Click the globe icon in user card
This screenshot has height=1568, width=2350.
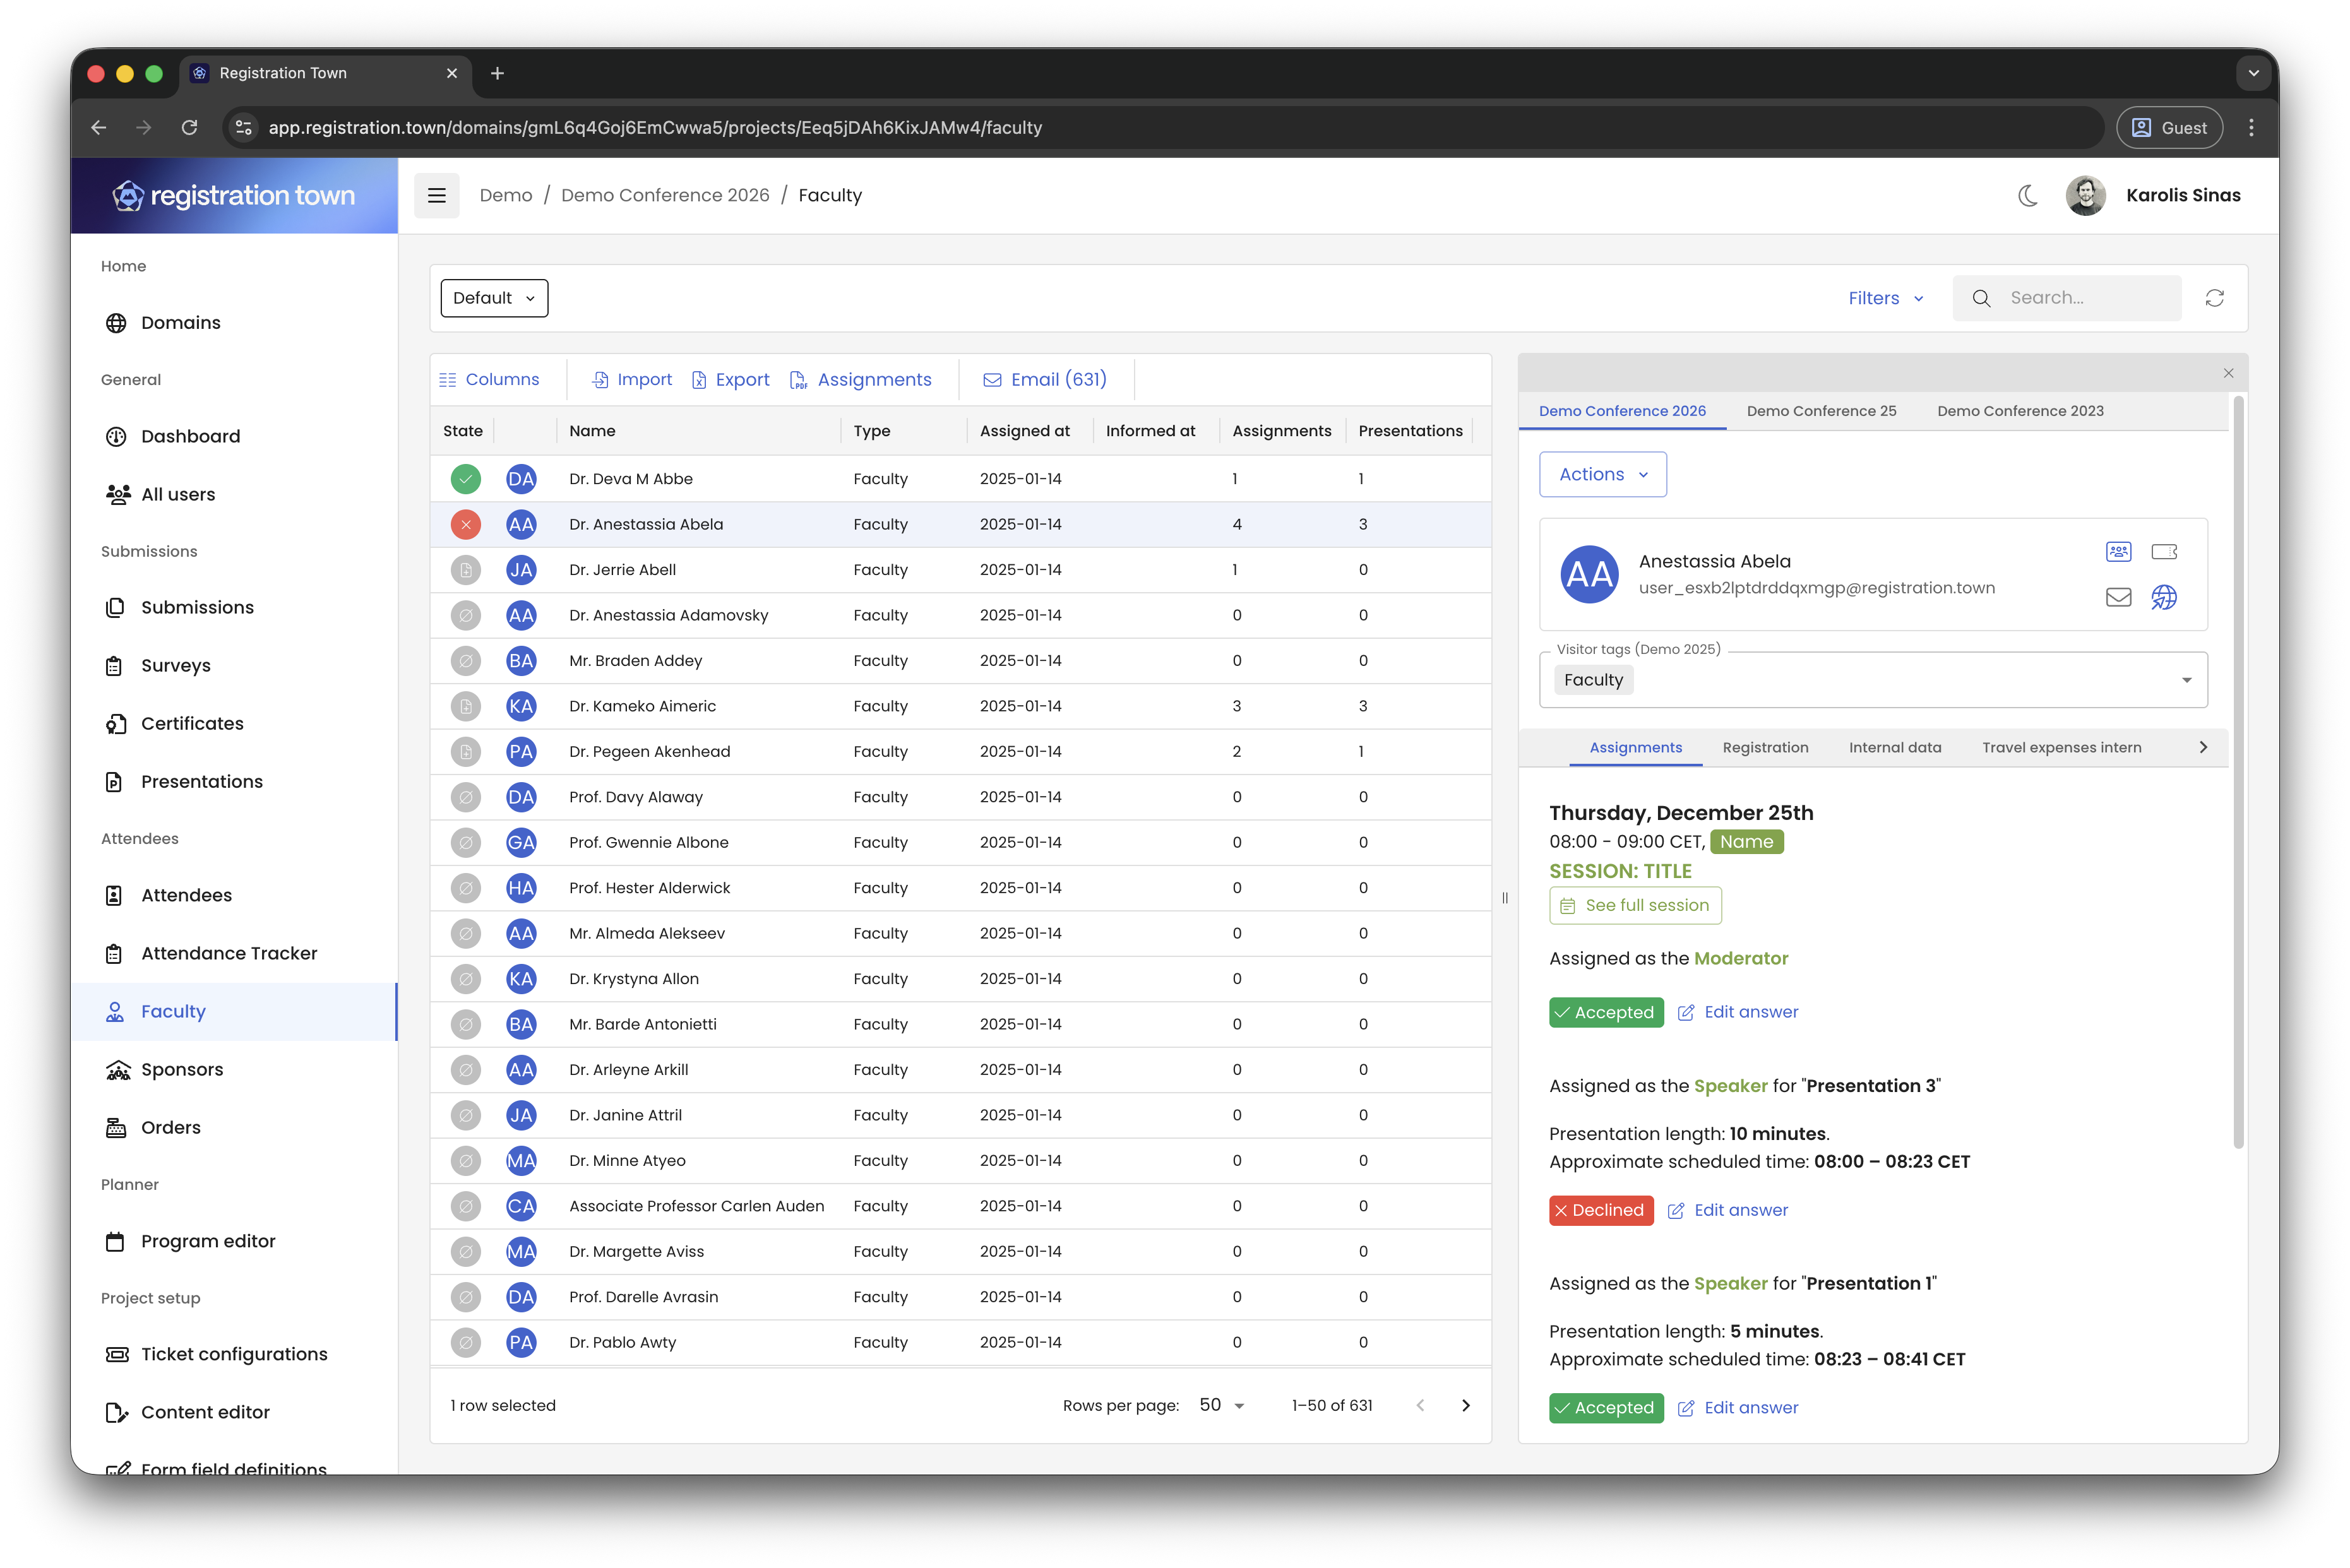coord(2164,597)
